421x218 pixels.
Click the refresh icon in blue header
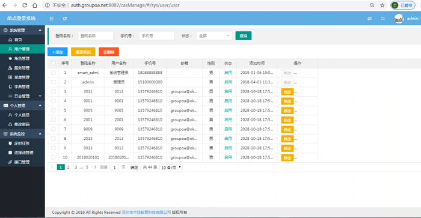pyautogui.click(x=65, y=19)
